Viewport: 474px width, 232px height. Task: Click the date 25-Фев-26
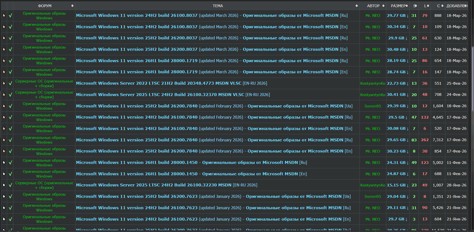point(457,84)
